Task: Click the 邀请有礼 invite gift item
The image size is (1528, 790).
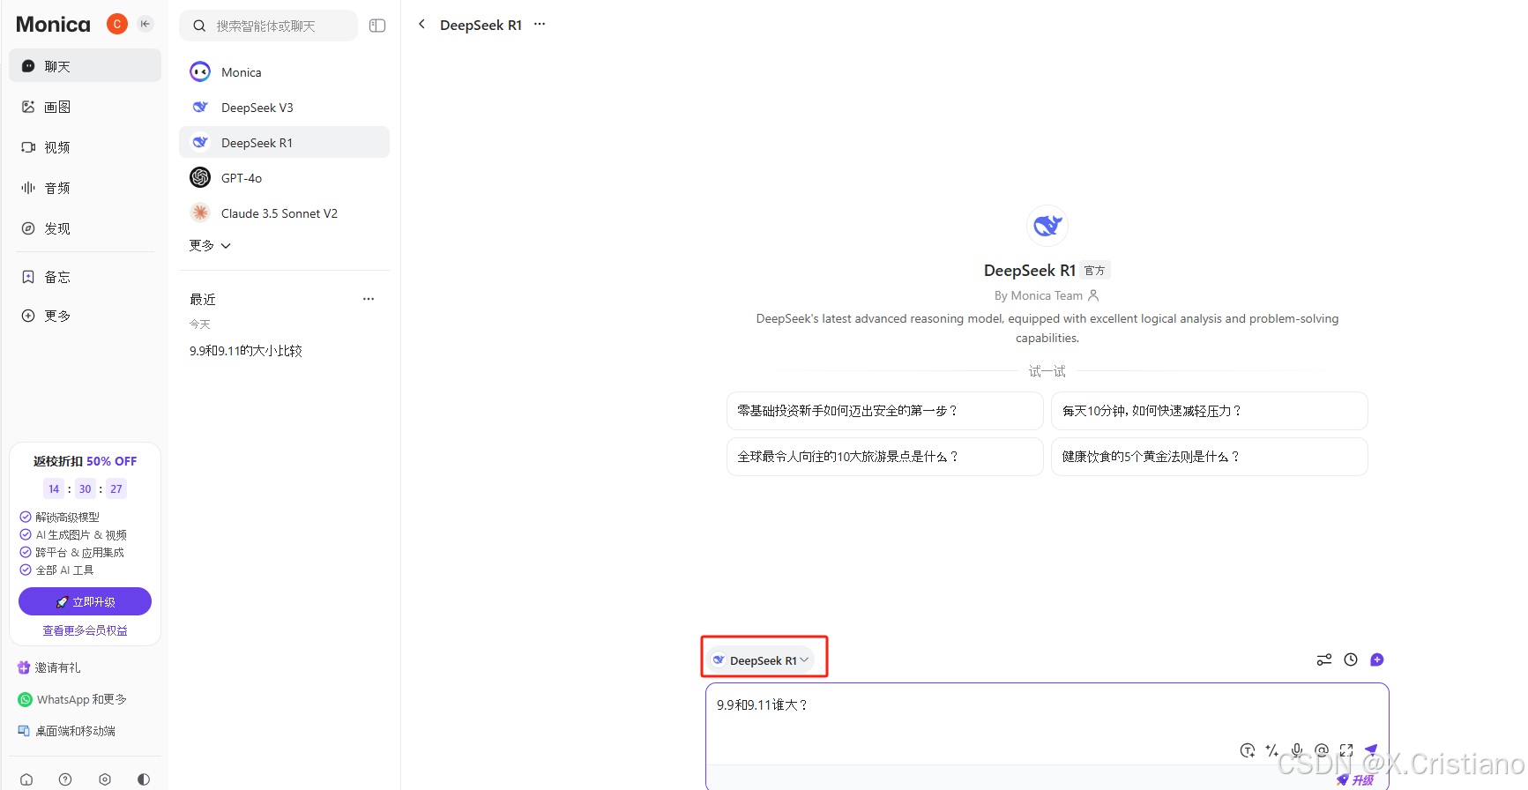Action: 49,667
